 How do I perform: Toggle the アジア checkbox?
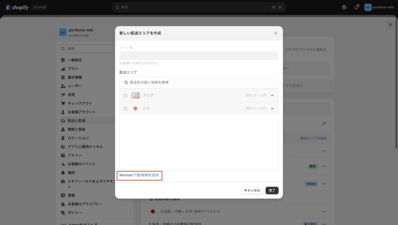[x=125, y=96]
